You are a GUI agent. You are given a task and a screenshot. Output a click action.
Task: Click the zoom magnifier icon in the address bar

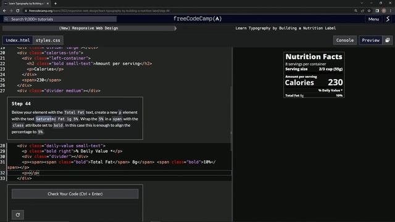pos(355,11)
